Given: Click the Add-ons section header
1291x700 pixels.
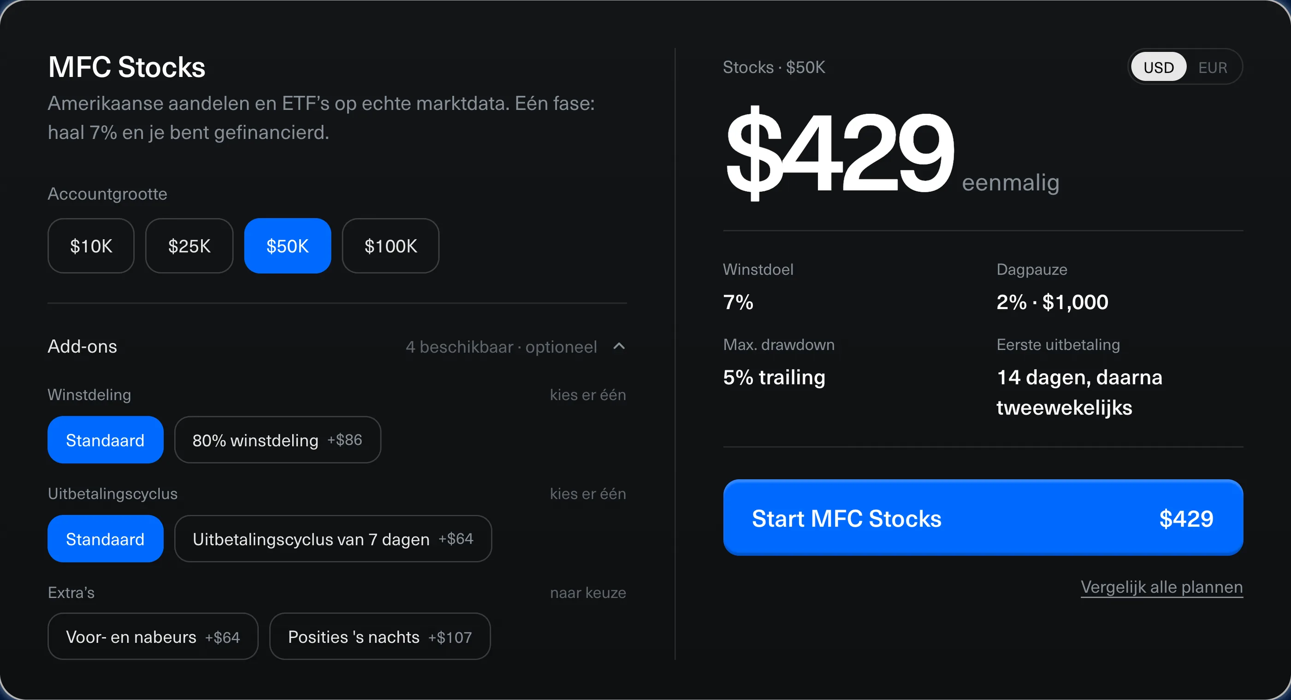Looking at the screenshot, I should tap(83, 347).
